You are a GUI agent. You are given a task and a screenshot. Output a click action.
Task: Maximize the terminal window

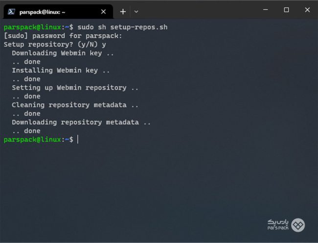tap(286, 10)
